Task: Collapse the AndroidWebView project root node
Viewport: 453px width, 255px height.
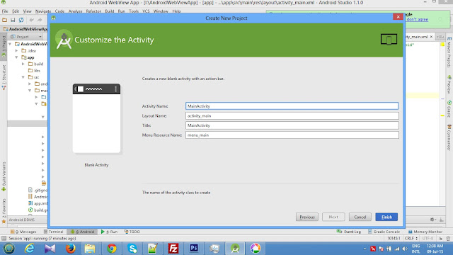Action: tap(11, 44)
